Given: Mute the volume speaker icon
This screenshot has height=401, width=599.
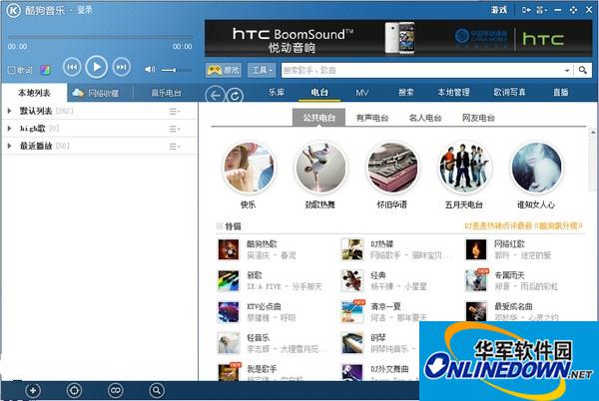Looking at the screenshot, I should pos(149,69).
